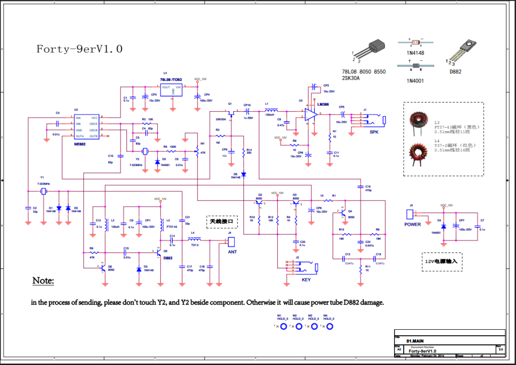Click the TO-92 package pinout drawing

[x=368, y=51]
